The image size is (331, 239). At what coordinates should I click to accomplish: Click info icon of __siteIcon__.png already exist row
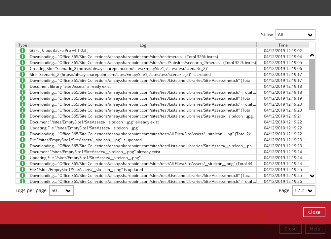pyautogui.click(x=22, y=152)
